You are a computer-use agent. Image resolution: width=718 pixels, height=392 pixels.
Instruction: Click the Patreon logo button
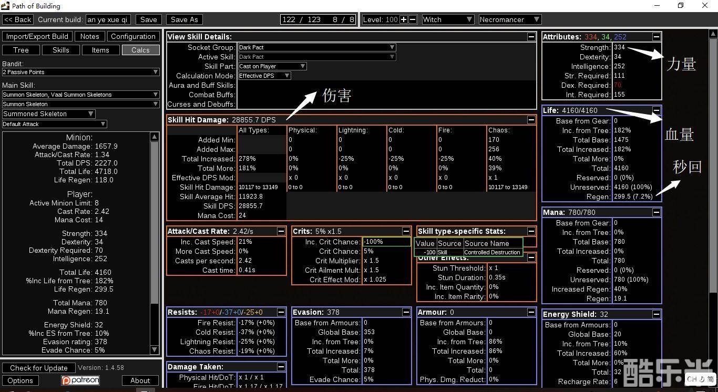click(80, 380)
